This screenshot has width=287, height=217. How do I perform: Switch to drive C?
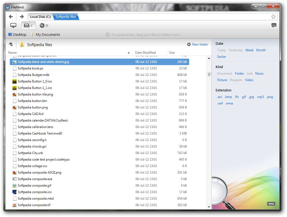pos(28,25)
